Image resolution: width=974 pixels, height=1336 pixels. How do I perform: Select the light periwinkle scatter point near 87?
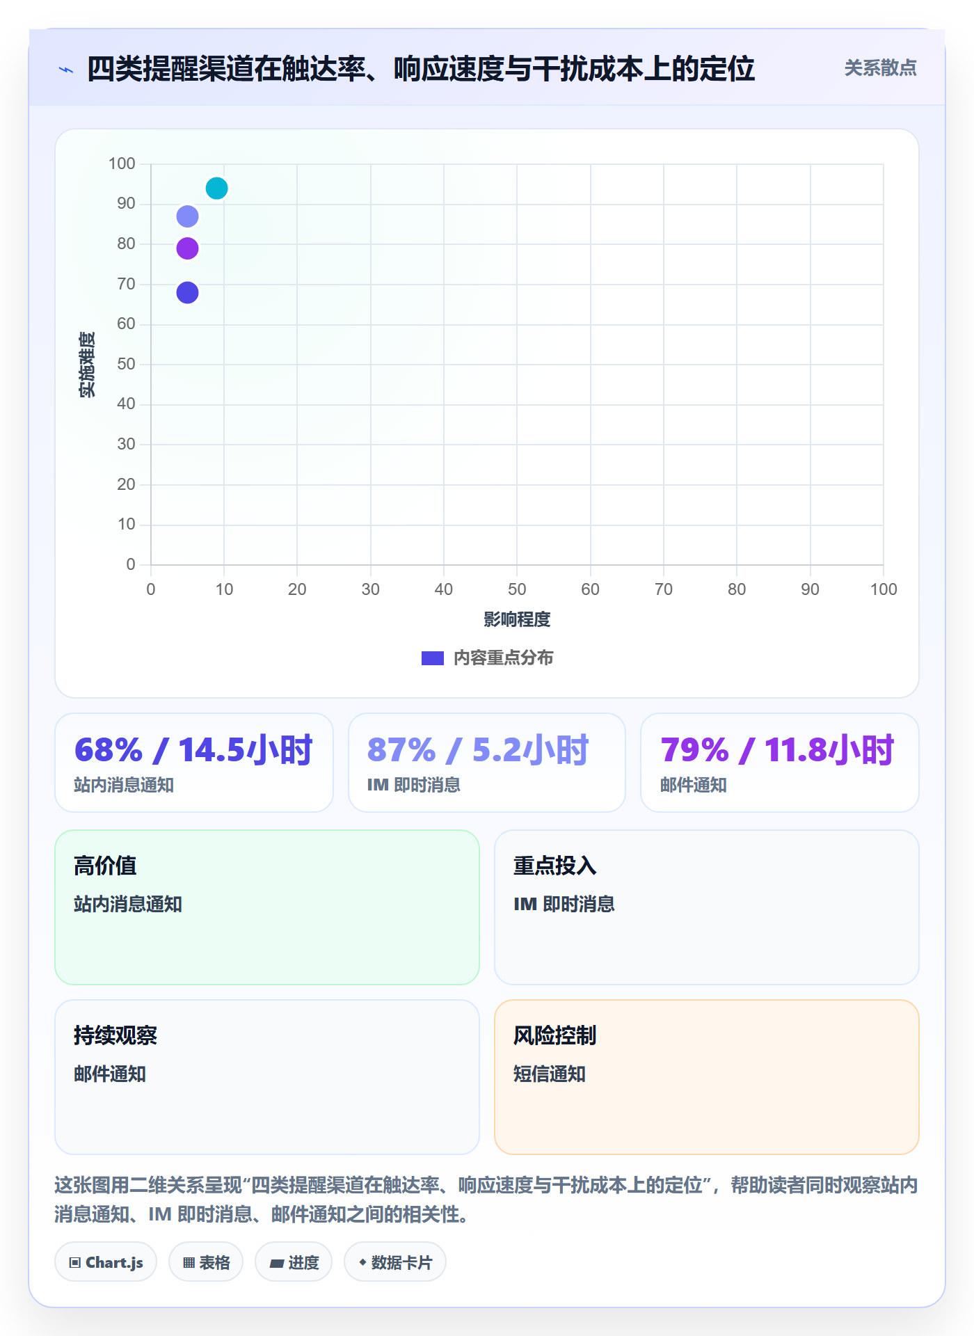pyautogui.click(x=187, y=216)
